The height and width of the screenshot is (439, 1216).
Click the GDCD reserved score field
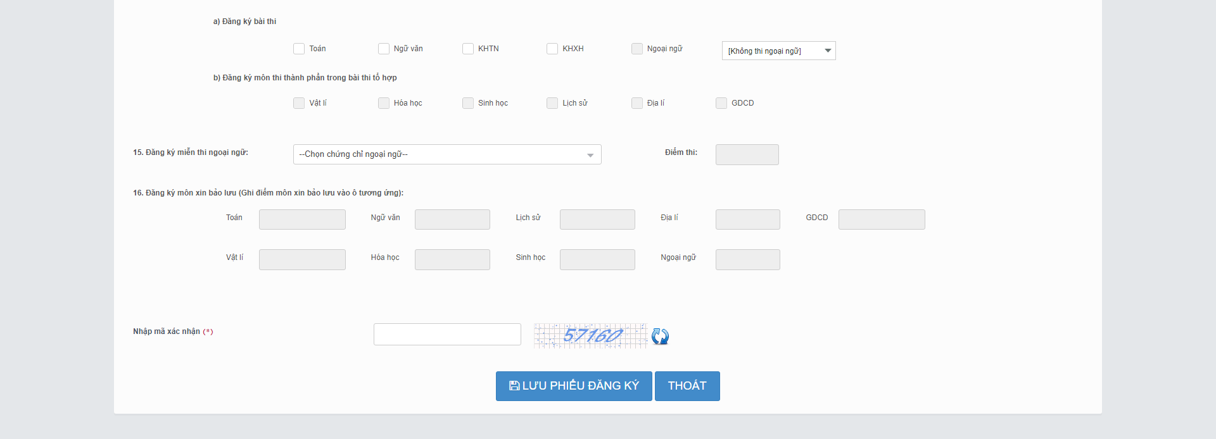pos(882,219)
